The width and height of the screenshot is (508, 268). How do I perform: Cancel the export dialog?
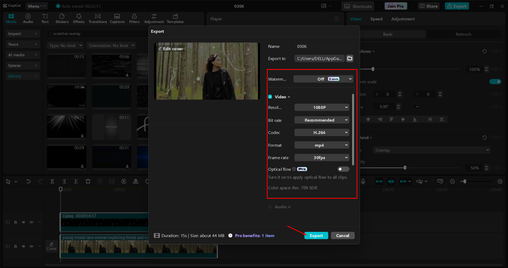pos(343,235)
